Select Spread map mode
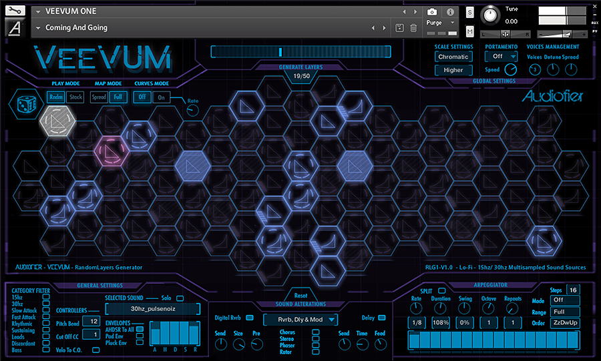The width and height of the screenshot is (601, 361). 99,97
